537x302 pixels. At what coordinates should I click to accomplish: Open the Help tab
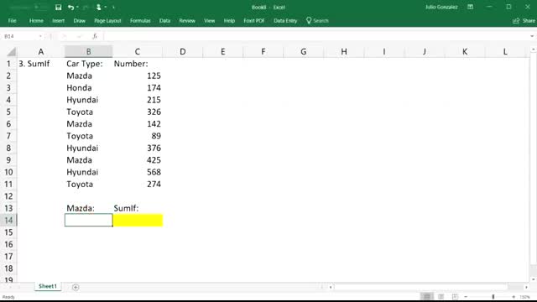pyautogui.click(x=229, y=21)
